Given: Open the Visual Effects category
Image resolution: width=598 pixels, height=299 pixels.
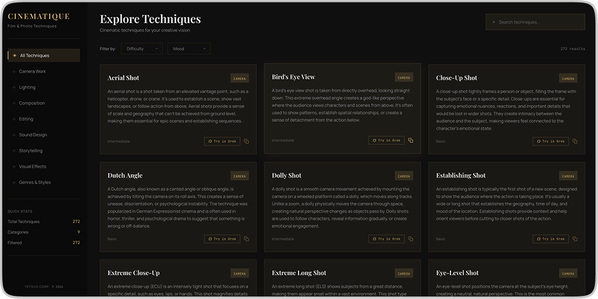Looking at the screenshot, I should tap(44, 167).
